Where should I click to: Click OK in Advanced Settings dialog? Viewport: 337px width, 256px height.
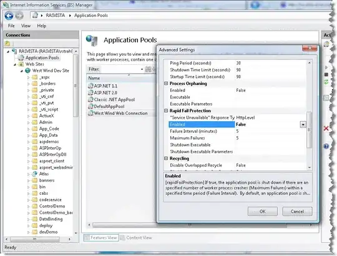tap(262, 211)
